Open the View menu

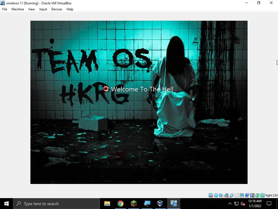[31, 9]
